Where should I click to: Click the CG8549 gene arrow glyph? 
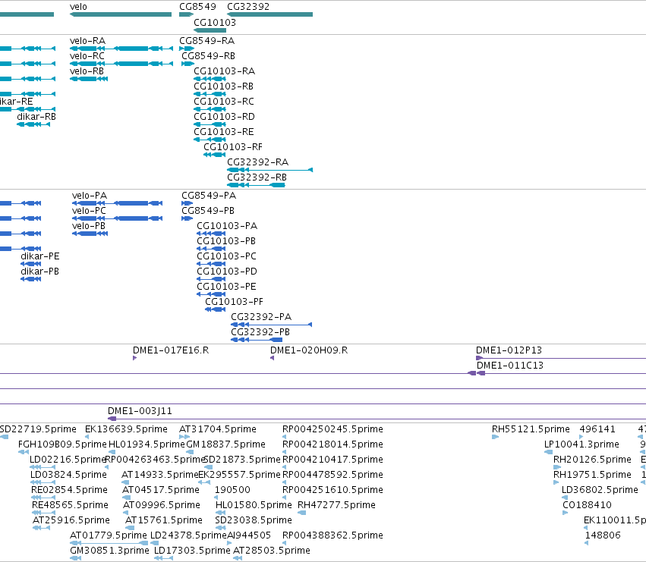coord(186,14)
